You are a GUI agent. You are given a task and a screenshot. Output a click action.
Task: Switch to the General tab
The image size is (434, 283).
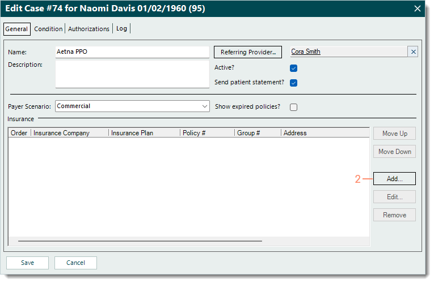(16, 29)
